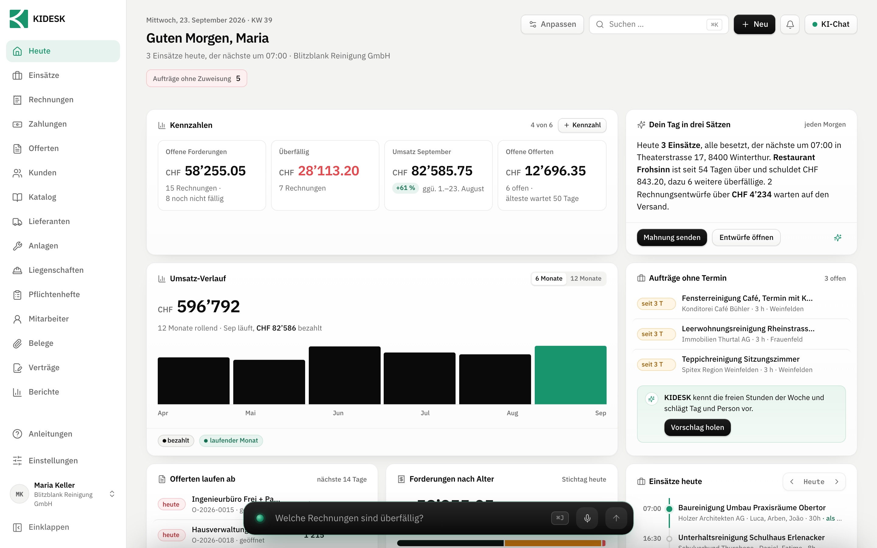This screenshot has height=548, width=877.
Task: Click orange segment of Forderungen bar
Action: point(553,543)
